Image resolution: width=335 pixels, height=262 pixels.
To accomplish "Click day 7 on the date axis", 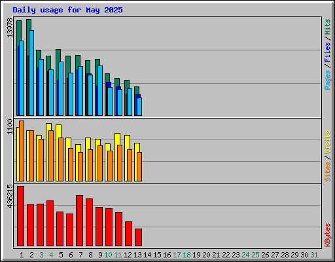I will click(80, 255).
